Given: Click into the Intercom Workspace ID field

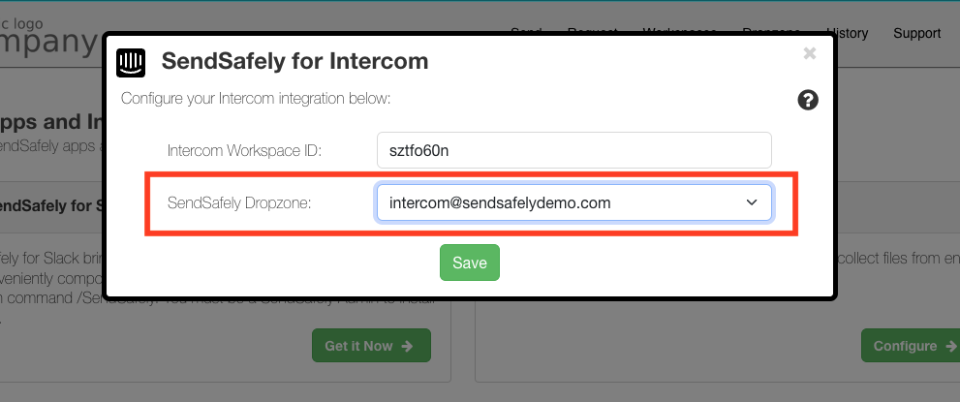Looking at the screenshot, I should (x=573, y=150).
